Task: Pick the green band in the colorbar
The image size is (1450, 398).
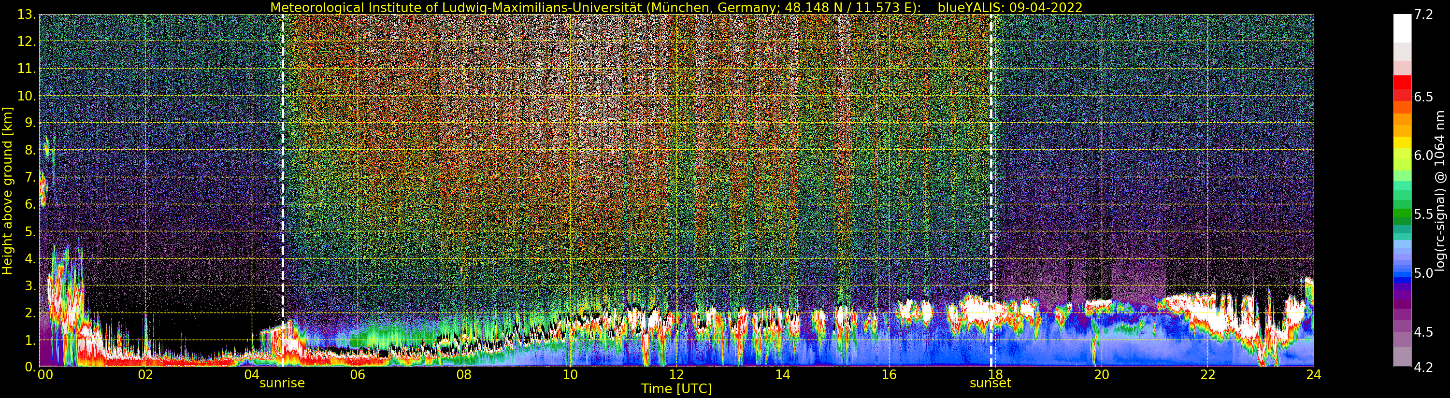Action: click(x=1402, y=214)
